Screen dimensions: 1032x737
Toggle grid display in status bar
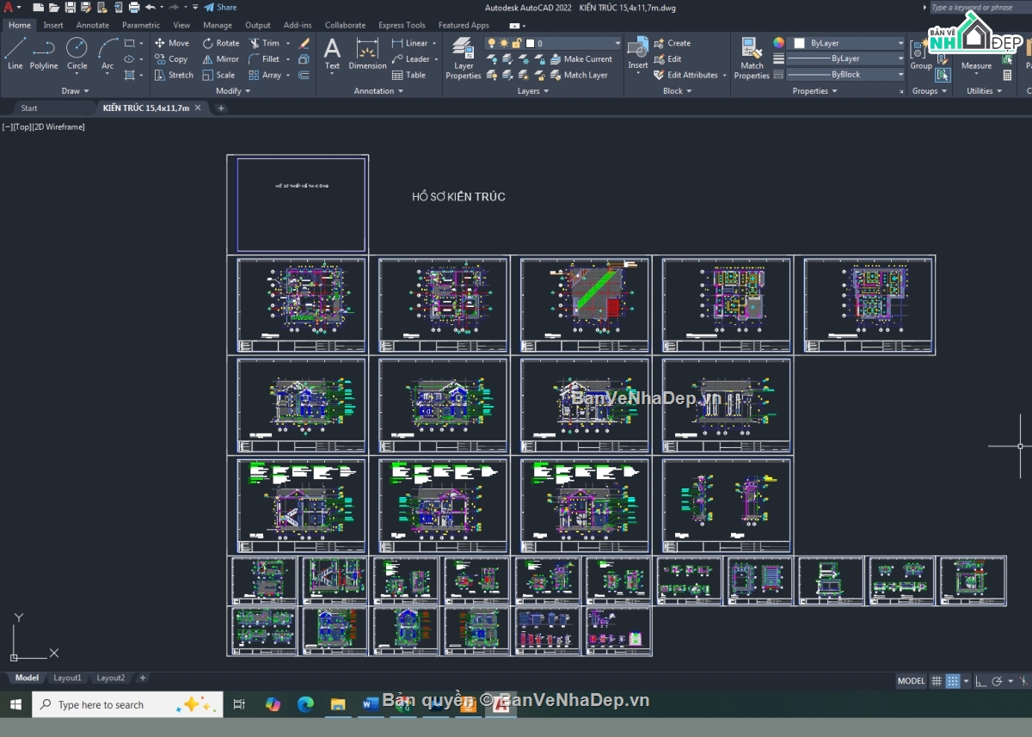(936, 681)
